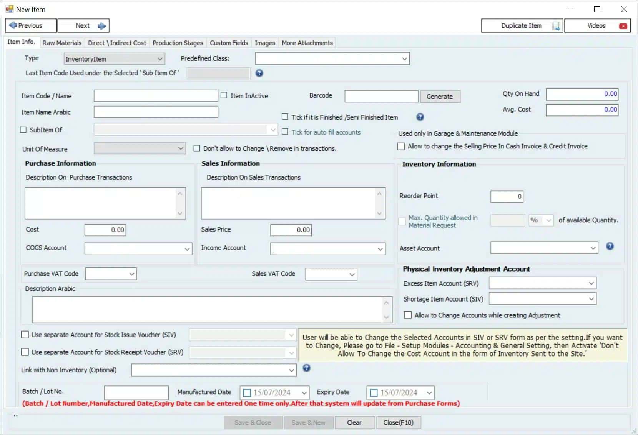638x435 pixels.
Task: Open Videos via the YouTube icon button
Action: tap(597, 26)
